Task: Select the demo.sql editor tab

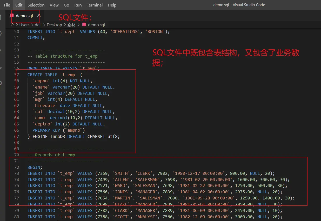Action: coord(24,16)
